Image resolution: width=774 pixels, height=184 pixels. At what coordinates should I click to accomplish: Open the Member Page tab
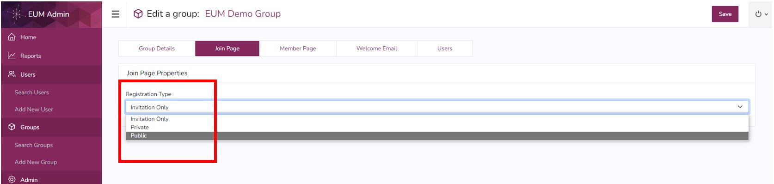click(x=298, y=49)
